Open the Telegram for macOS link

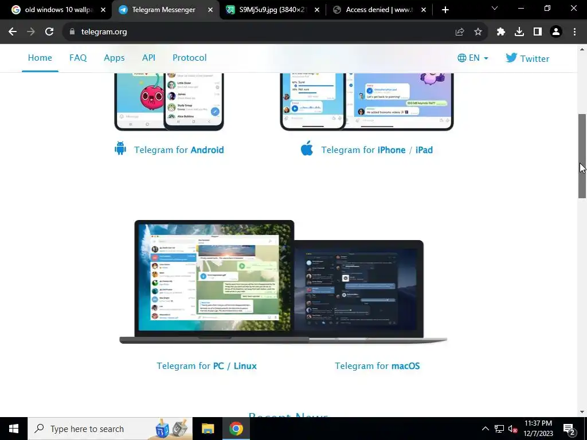coord(377,366)
